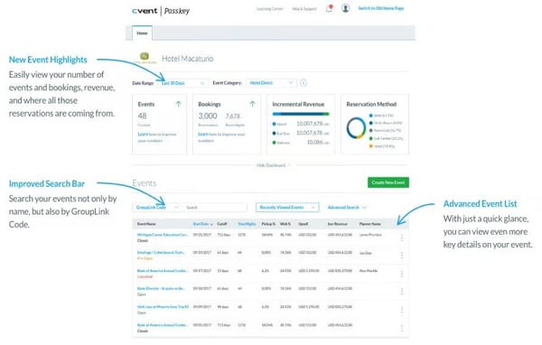Click Learn link in the Bookings card

[x=203, y=135]
